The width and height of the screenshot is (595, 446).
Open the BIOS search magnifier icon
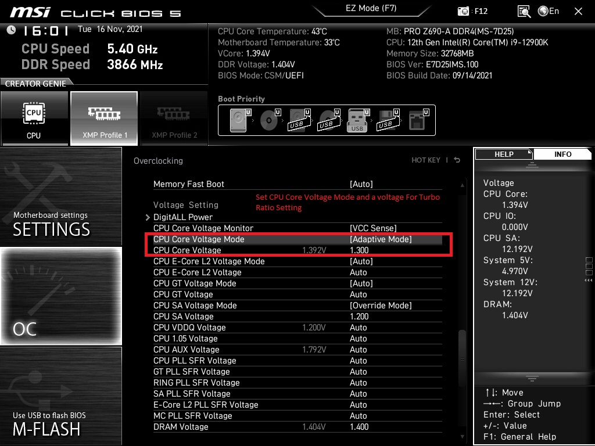tap(524, 12)
